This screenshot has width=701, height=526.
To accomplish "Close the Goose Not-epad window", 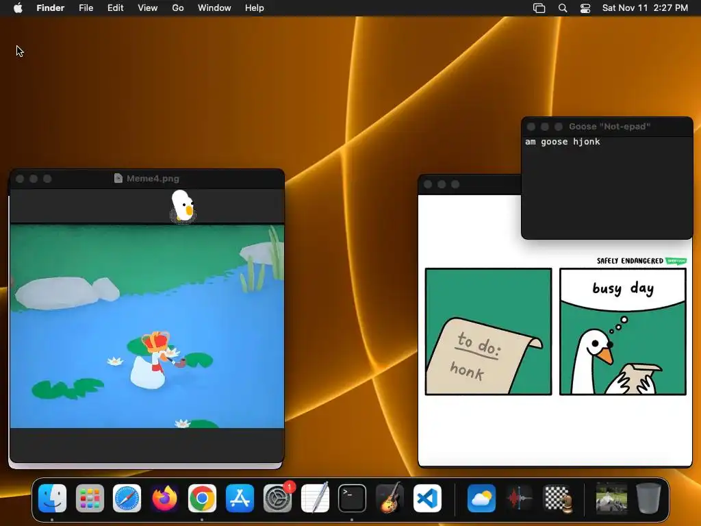I will (x=531, y=127).
